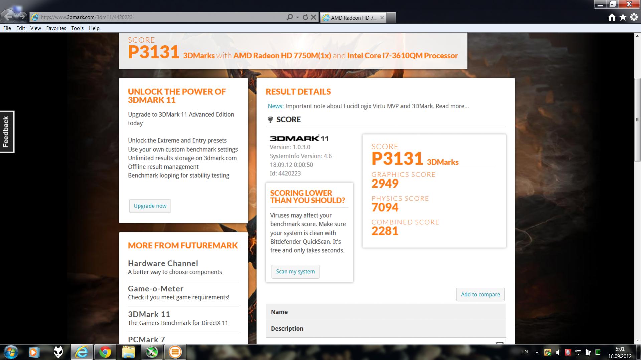Open foobar2000 from the taskbar
641x360 pixels.
tap(58, 352)
